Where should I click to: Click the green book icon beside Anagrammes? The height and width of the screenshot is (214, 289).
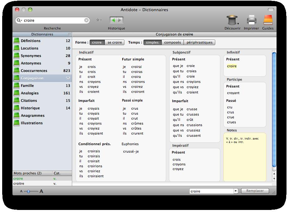tap(16, 116)
